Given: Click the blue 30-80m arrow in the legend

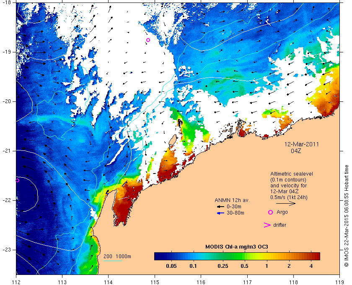Looking at the screenshot, I should point(220,213).
